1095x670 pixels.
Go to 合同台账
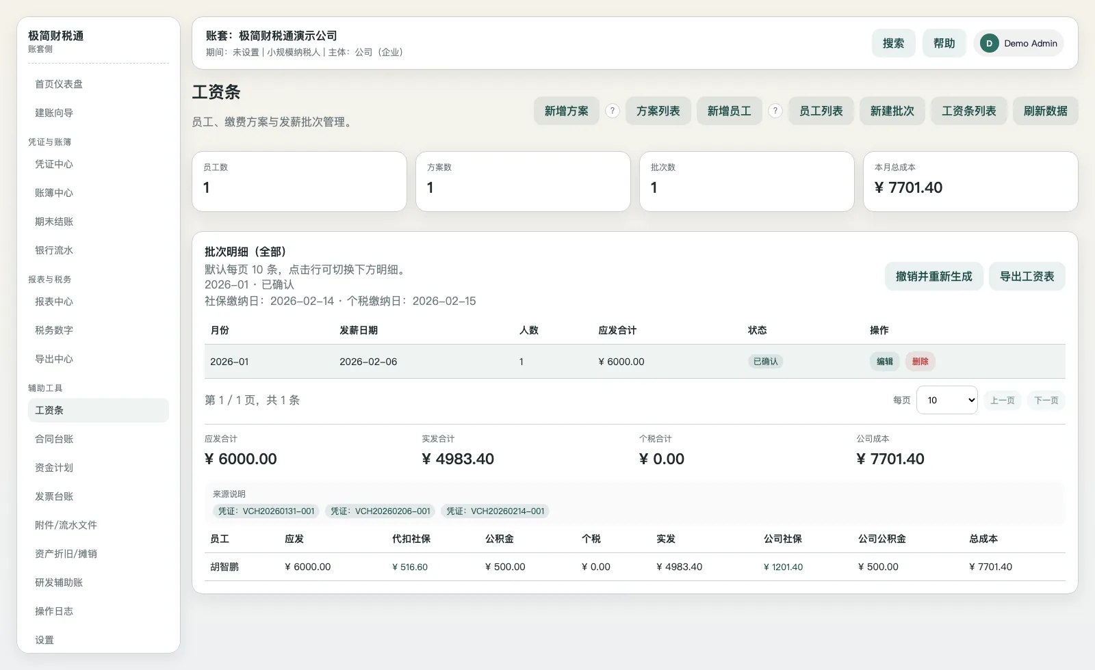point(54,438)
